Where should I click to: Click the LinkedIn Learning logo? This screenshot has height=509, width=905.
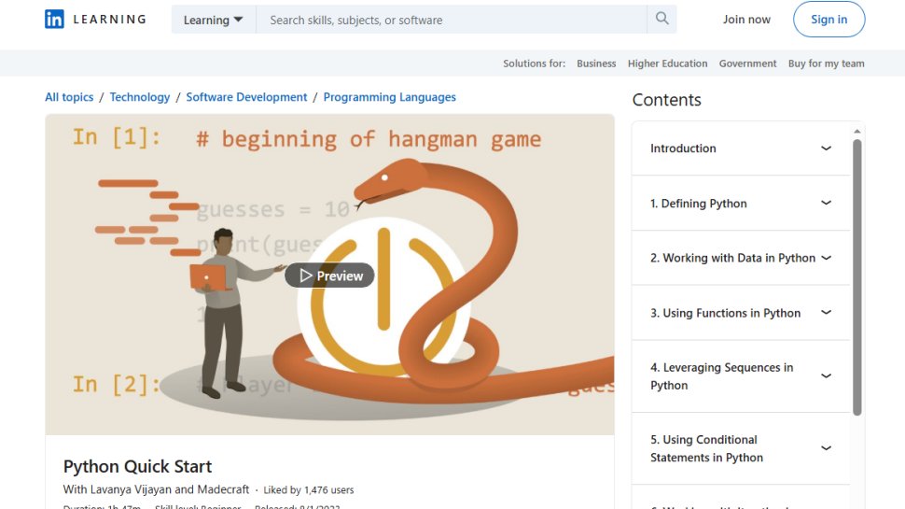96,19
